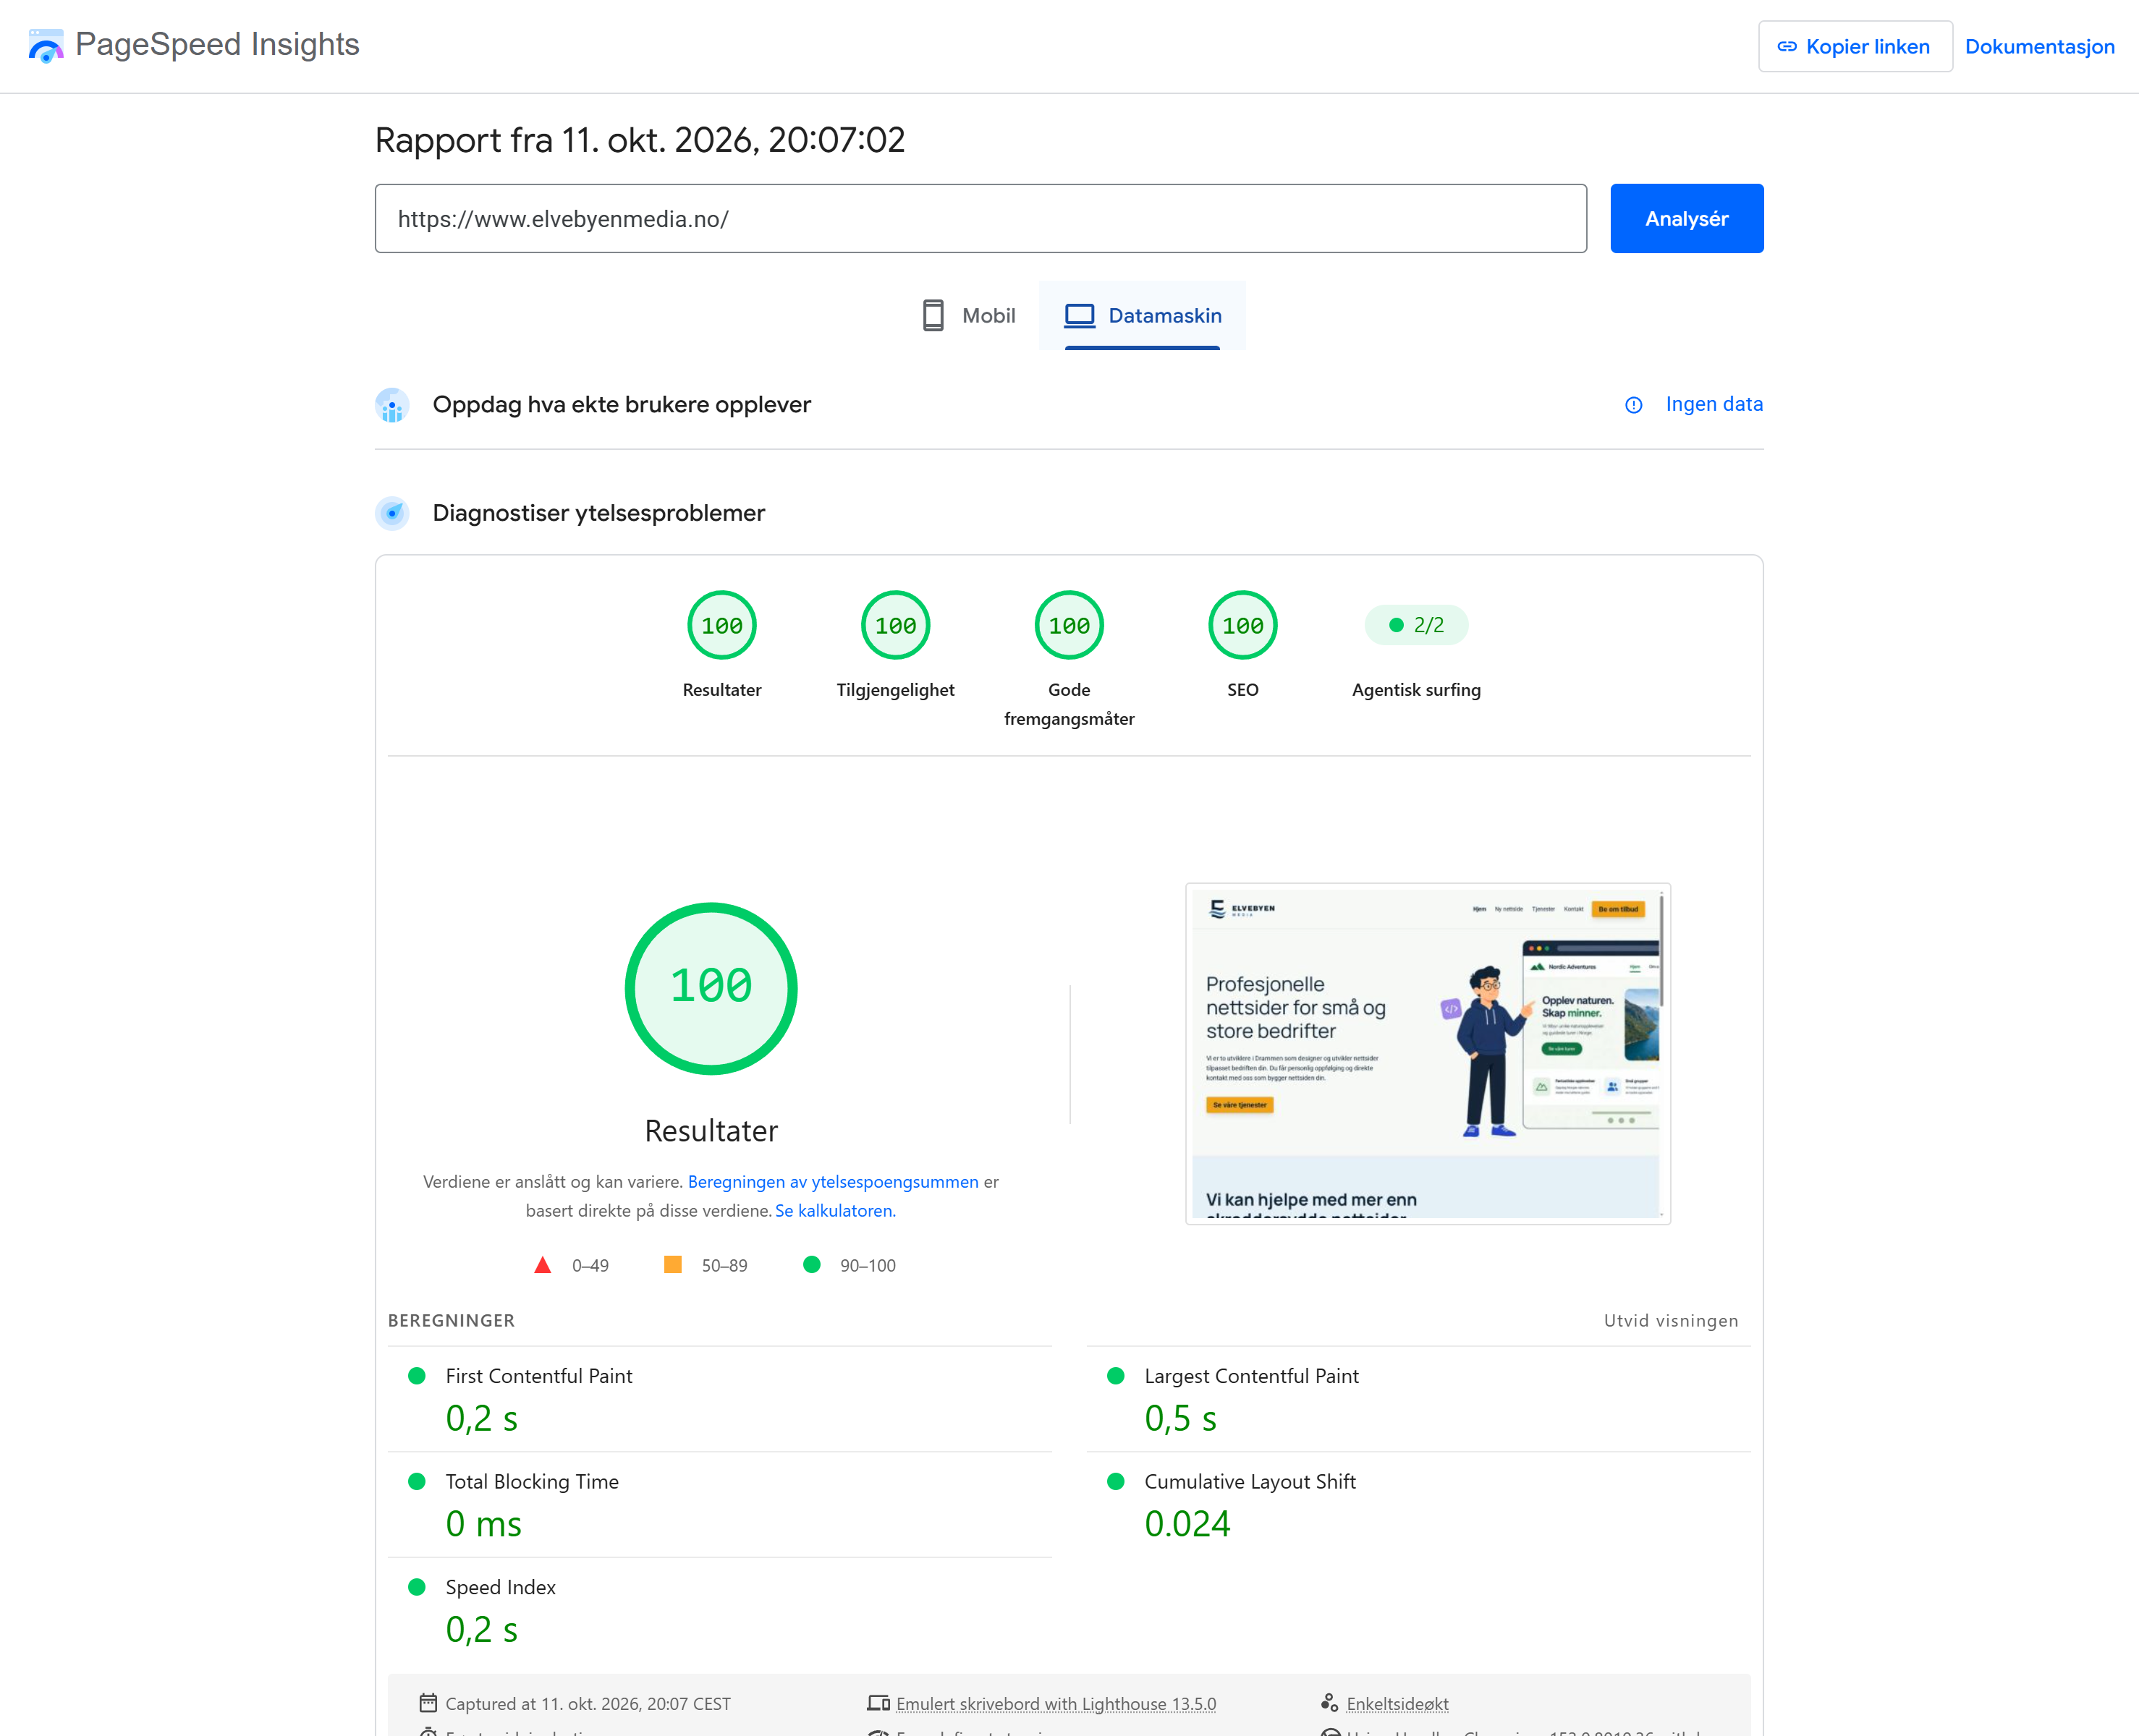Screen dimensions: 2139x1736
Task: Click the green circle 90–100 legend marker
Action: pos(811,1264)
